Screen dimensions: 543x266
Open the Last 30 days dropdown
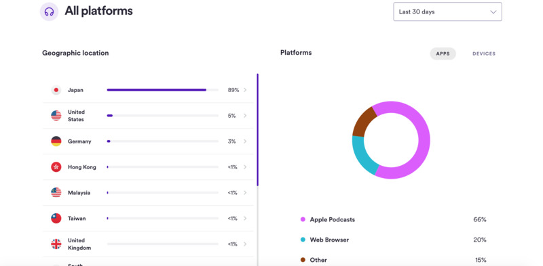[447, 12]
